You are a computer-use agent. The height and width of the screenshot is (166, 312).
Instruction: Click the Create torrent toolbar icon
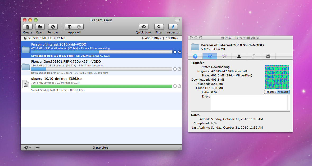(28, 27)
